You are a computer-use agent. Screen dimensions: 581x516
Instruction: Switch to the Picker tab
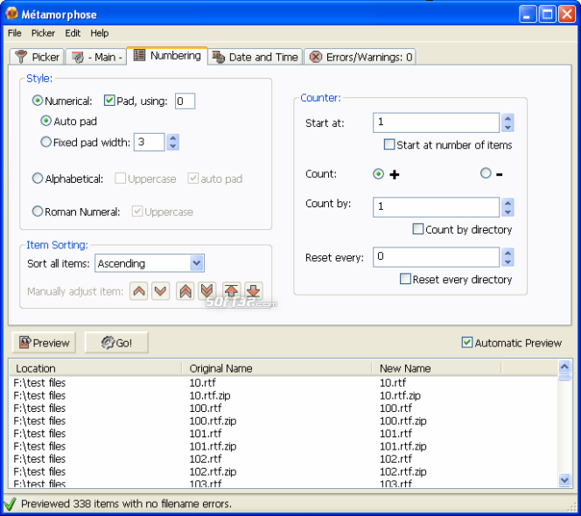tap(37, 57)
